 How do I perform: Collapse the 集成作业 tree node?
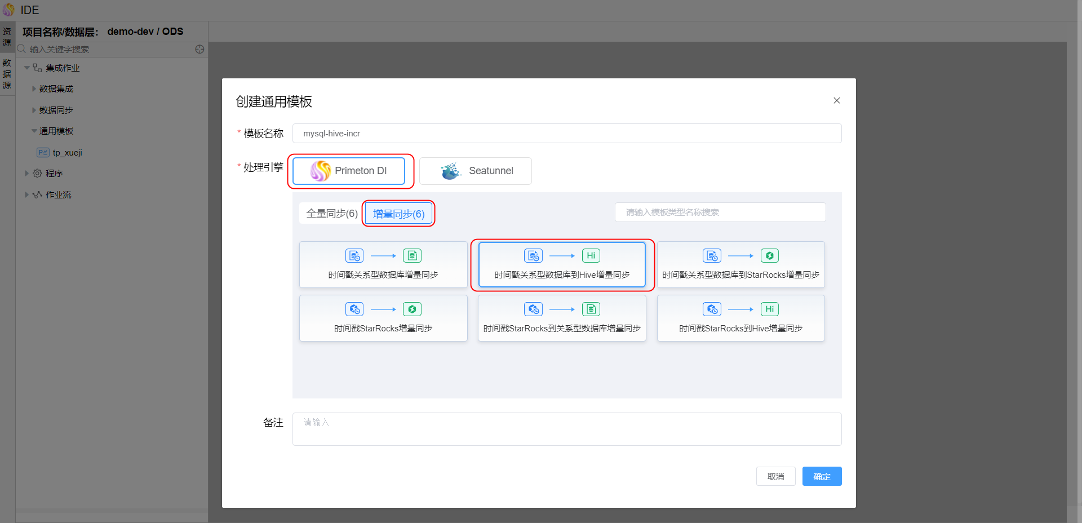point(26,68)
